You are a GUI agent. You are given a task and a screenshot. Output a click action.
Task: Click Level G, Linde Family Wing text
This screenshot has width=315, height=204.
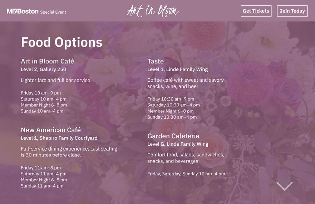tap(178, 144)
